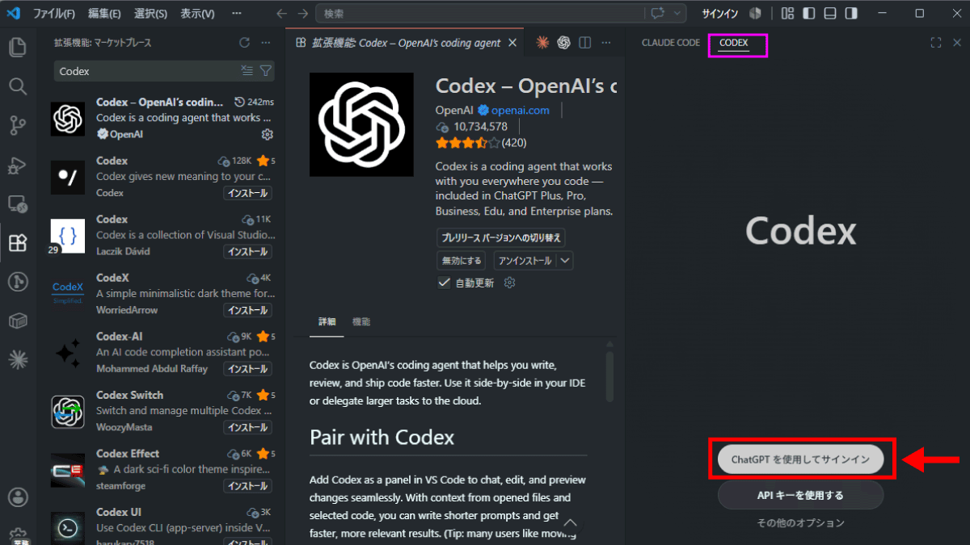Refresh the extensions marketplace list

(244, 42)
